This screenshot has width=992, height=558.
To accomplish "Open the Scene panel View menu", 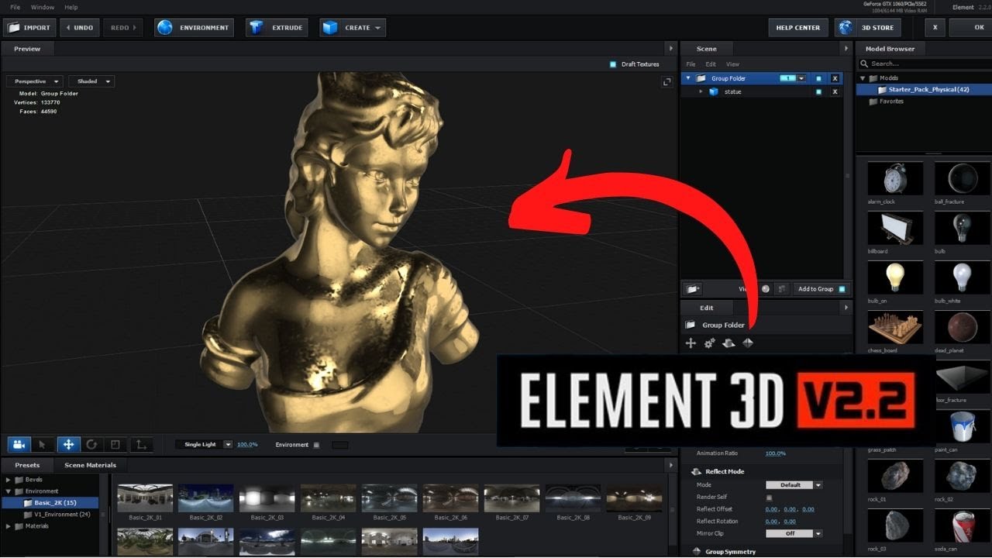I will pyautogui.click(x=732, y=64).
